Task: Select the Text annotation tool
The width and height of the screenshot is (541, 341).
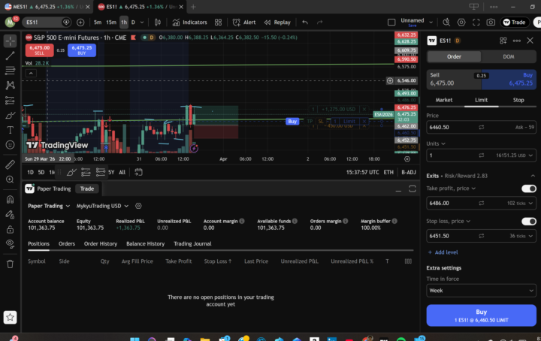Action: tap(10, 130)
